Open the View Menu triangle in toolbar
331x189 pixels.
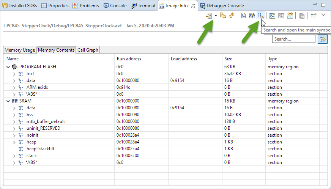(323, 15)
